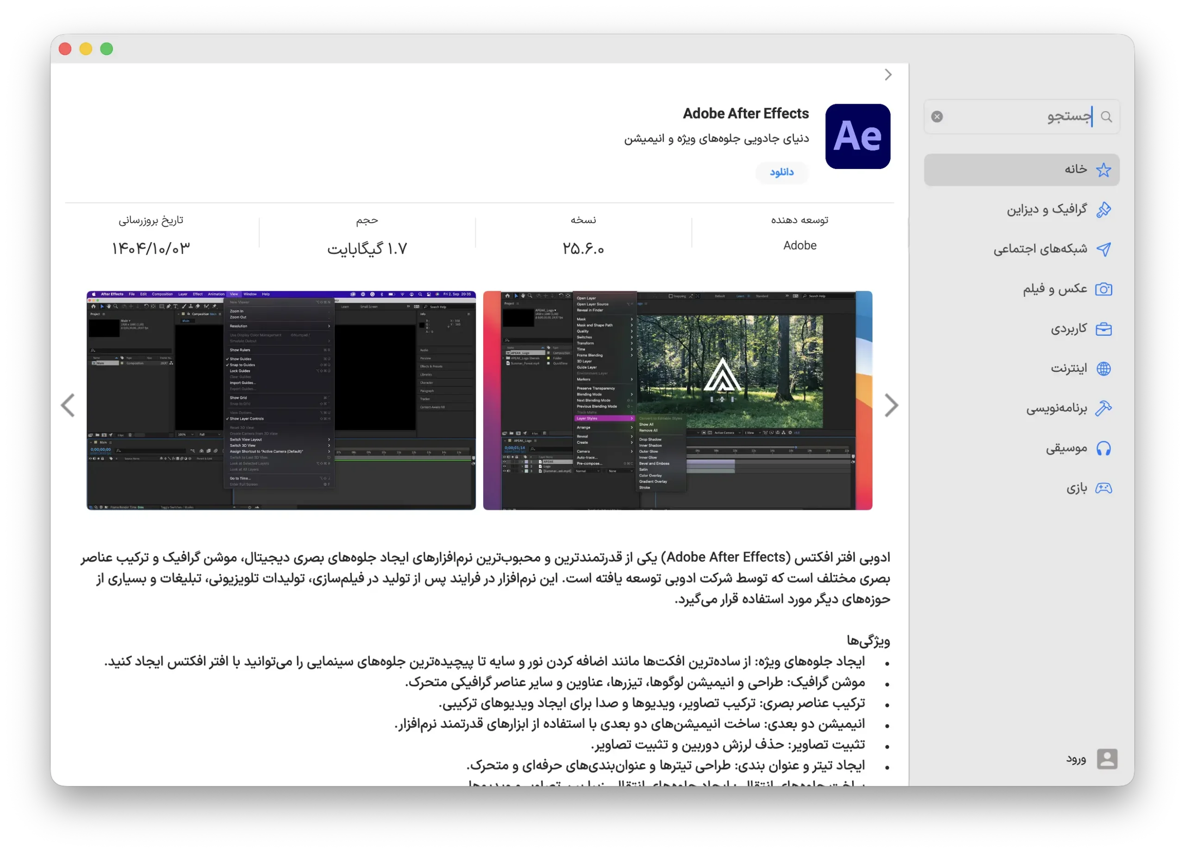Select the camera icon for عکس و فیلم
Viewport: 1185px width, 853px height.
tap(1104, 289)
